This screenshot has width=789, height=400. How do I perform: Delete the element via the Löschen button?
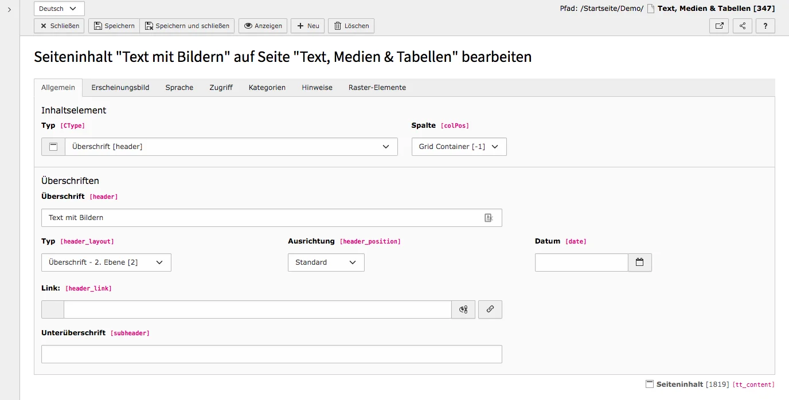pyautogui.click(x=350, y=26)
